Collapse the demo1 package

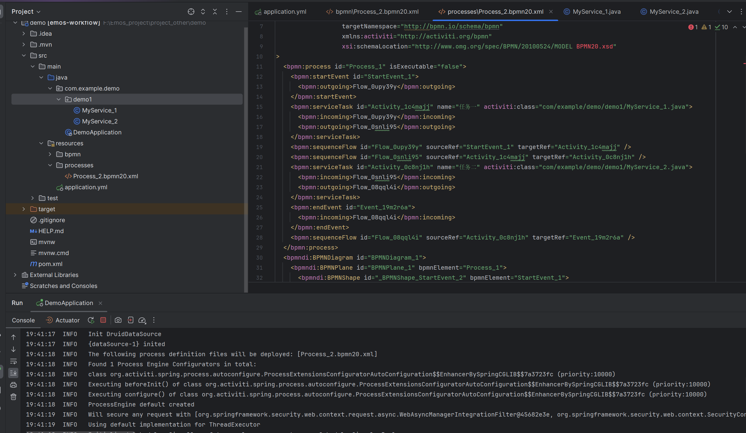point(59,99)
